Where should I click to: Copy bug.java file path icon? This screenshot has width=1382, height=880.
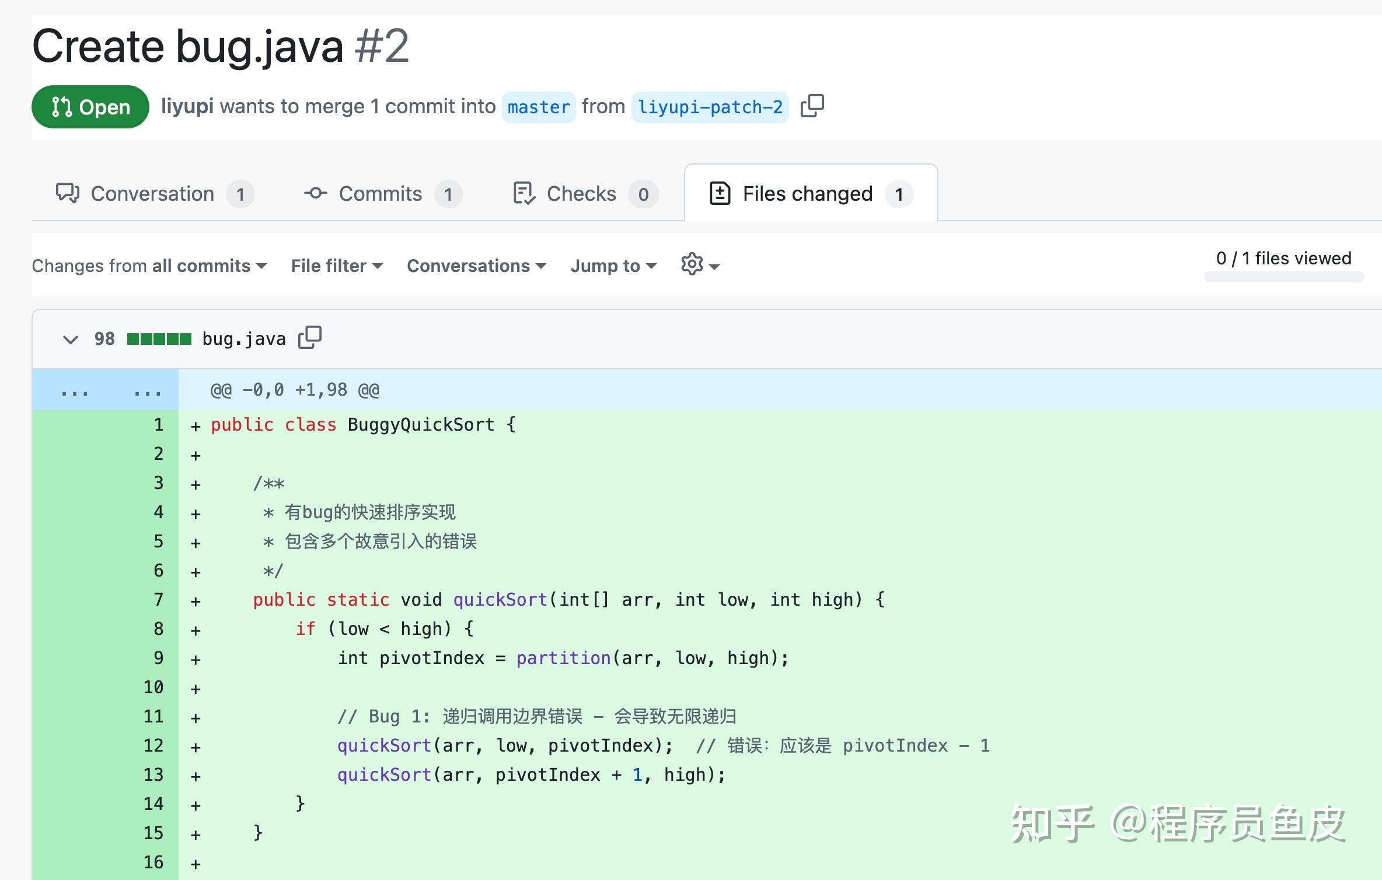point(309,337)
